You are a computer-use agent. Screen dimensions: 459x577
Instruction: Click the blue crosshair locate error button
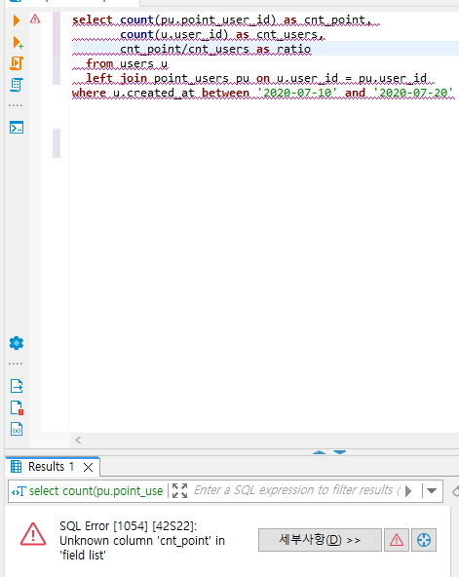click(x=424, y=540)
